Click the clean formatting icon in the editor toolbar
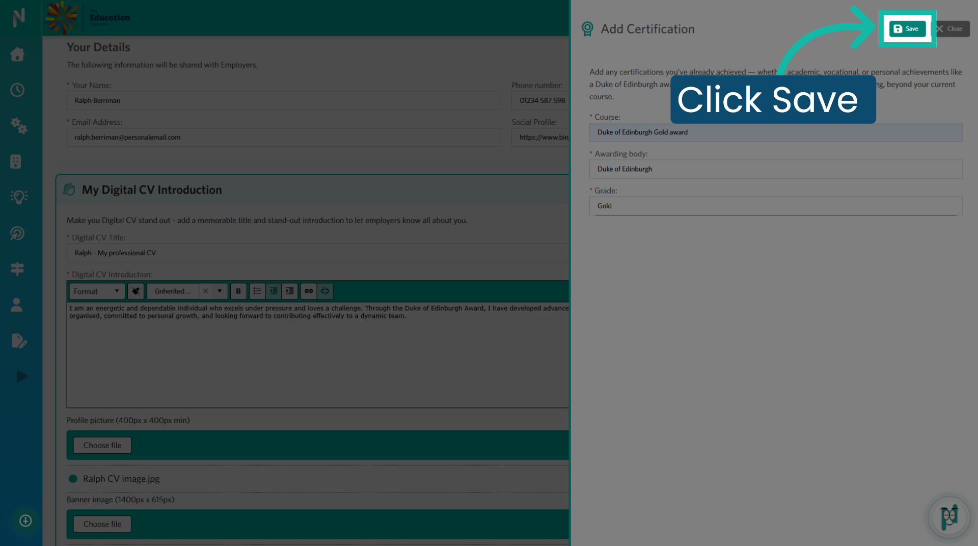978x546 pixels. 135,291
